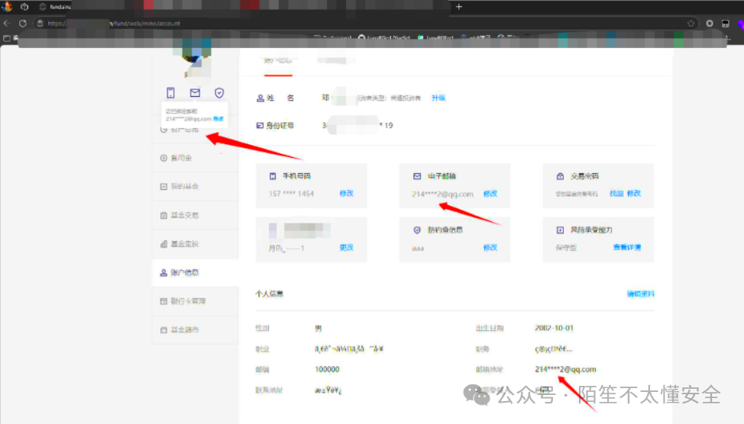
Task: Click 修改 in the 电子邮箱 card
Action: tap(490, 194)
